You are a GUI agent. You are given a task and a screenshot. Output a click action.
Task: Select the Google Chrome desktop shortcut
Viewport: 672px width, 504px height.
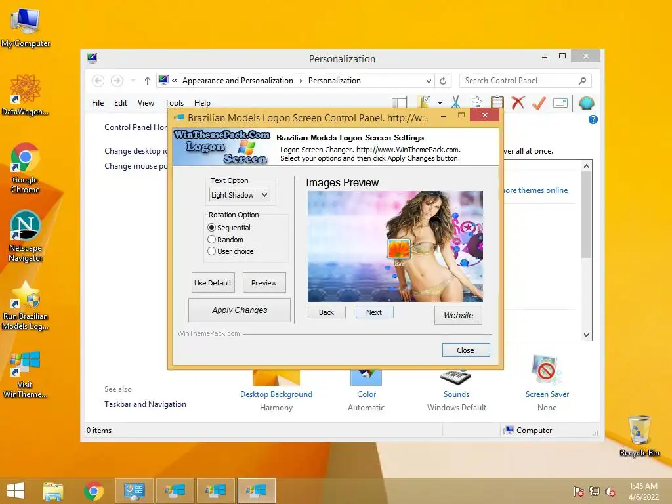click(x=26, y=167)
